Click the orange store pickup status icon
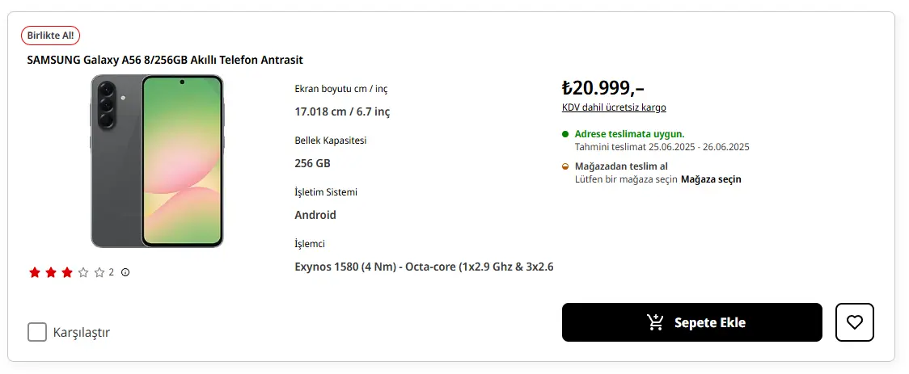The width and height of the screenshot is (909, 374). [565, 166]
